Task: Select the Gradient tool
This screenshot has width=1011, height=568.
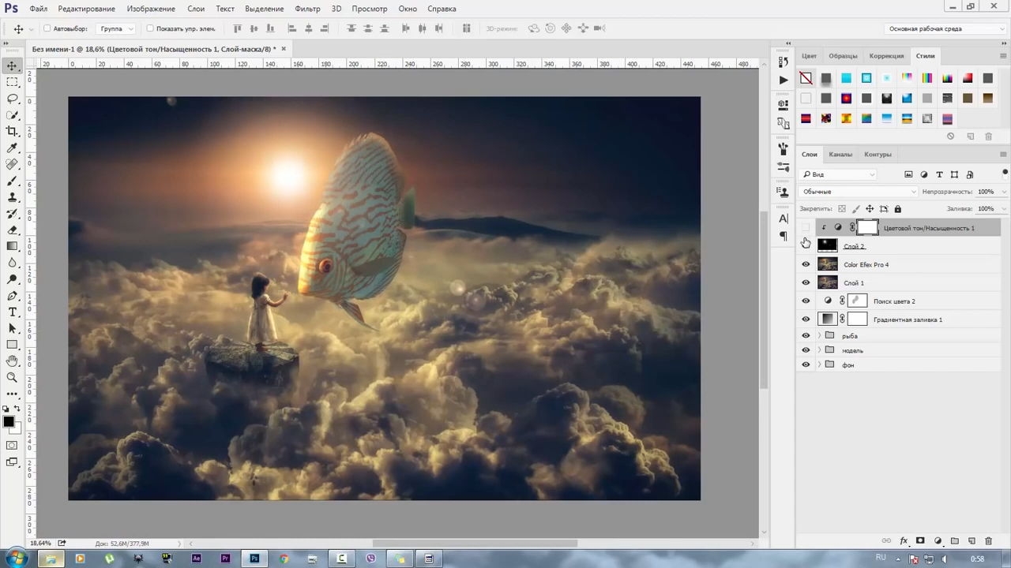Action: click(12, 246)
